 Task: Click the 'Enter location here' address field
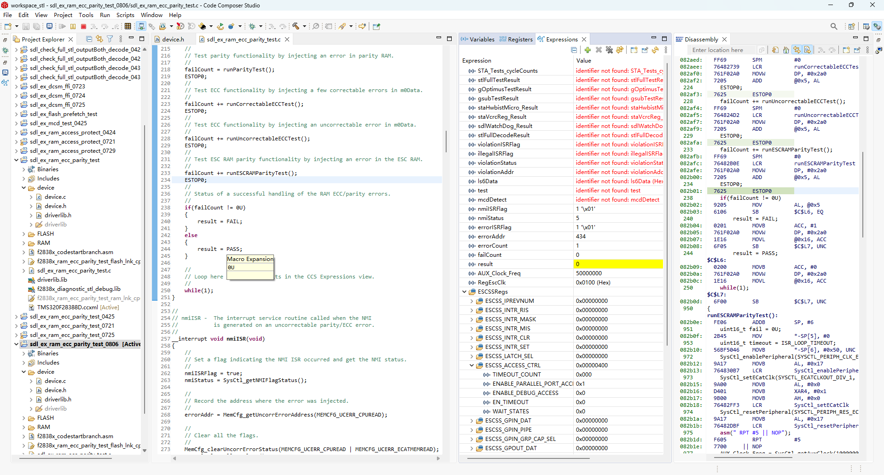pyautogui.click(x=723, y=50)
